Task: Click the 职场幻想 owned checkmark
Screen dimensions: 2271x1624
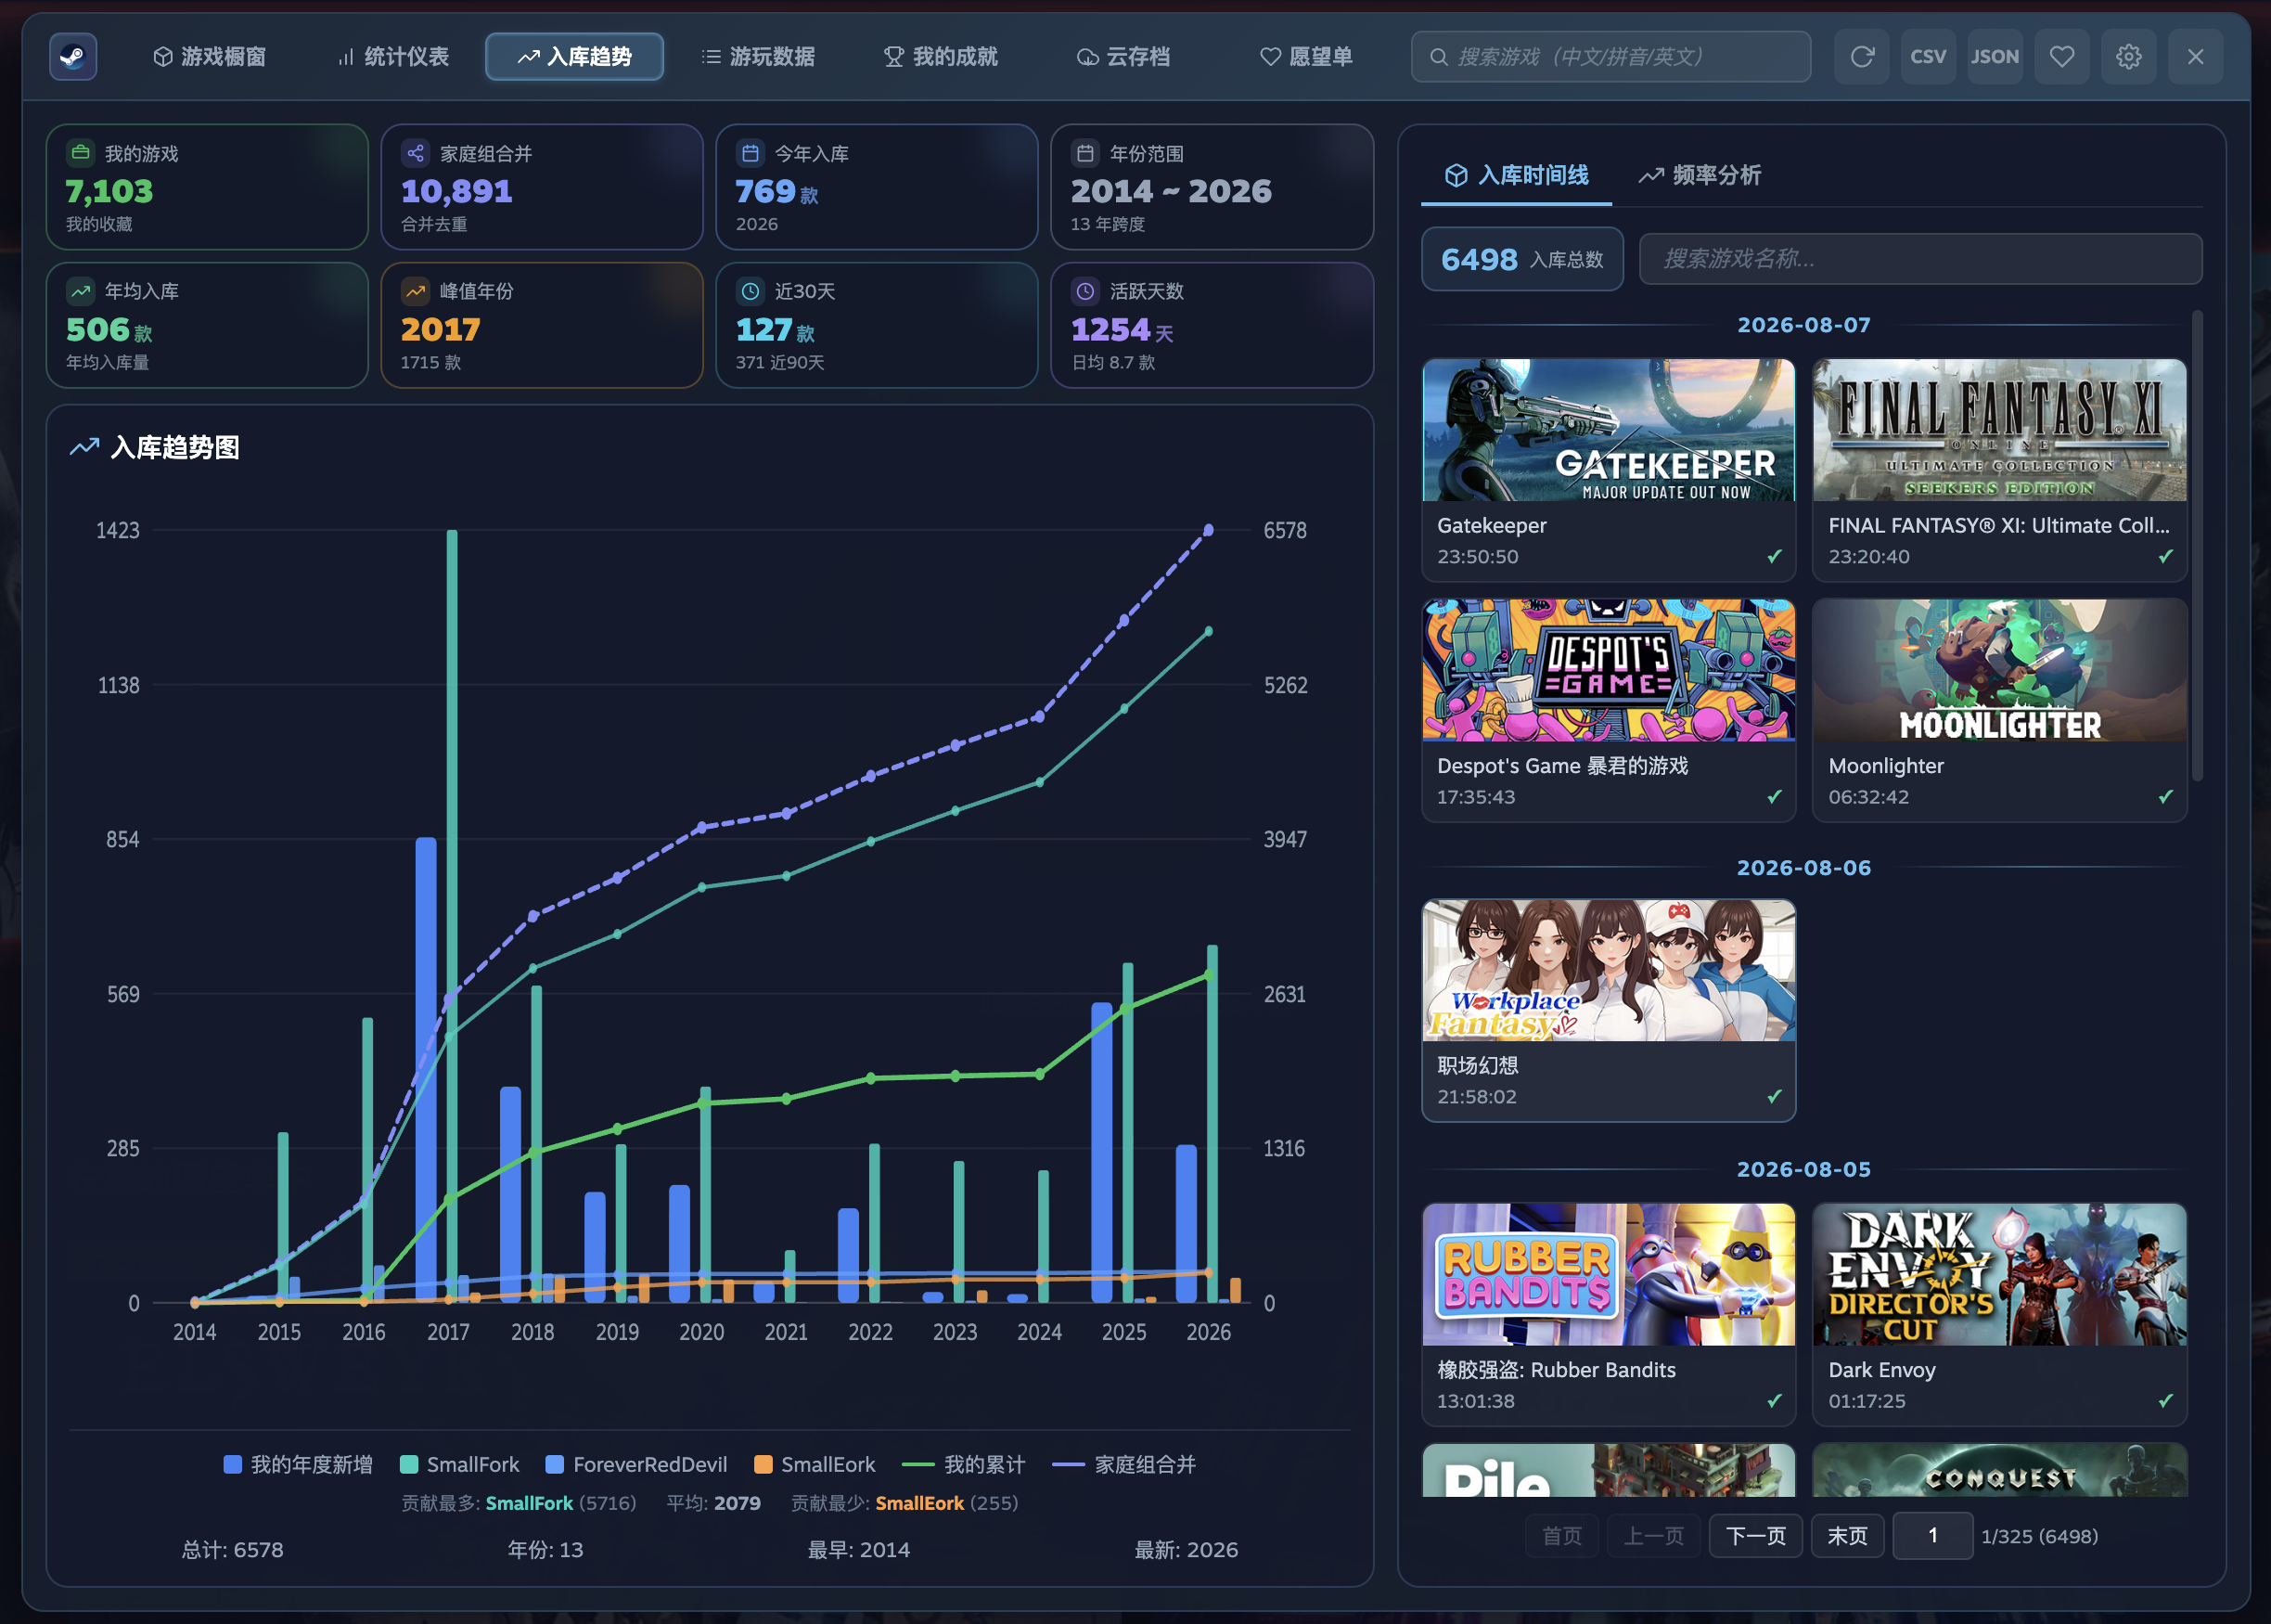Action: 1774,1096
